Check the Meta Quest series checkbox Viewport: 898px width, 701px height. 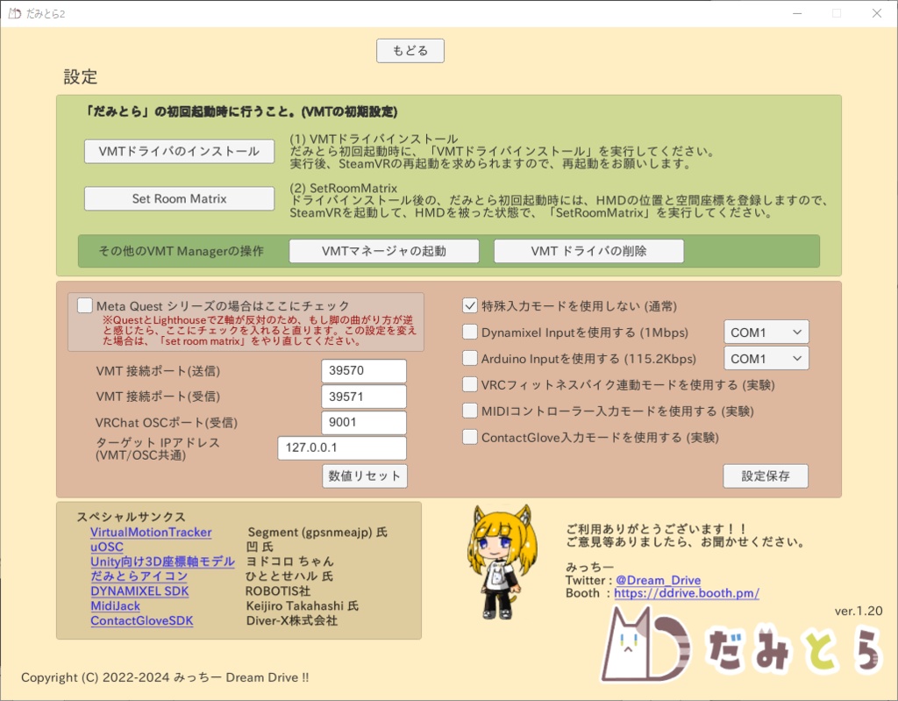84,305
